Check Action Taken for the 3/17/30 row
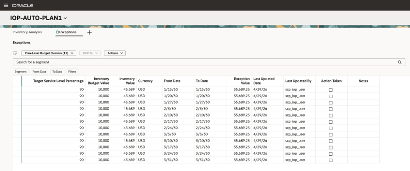Viewport: 410px width, 171px height. tap(331, 147)
